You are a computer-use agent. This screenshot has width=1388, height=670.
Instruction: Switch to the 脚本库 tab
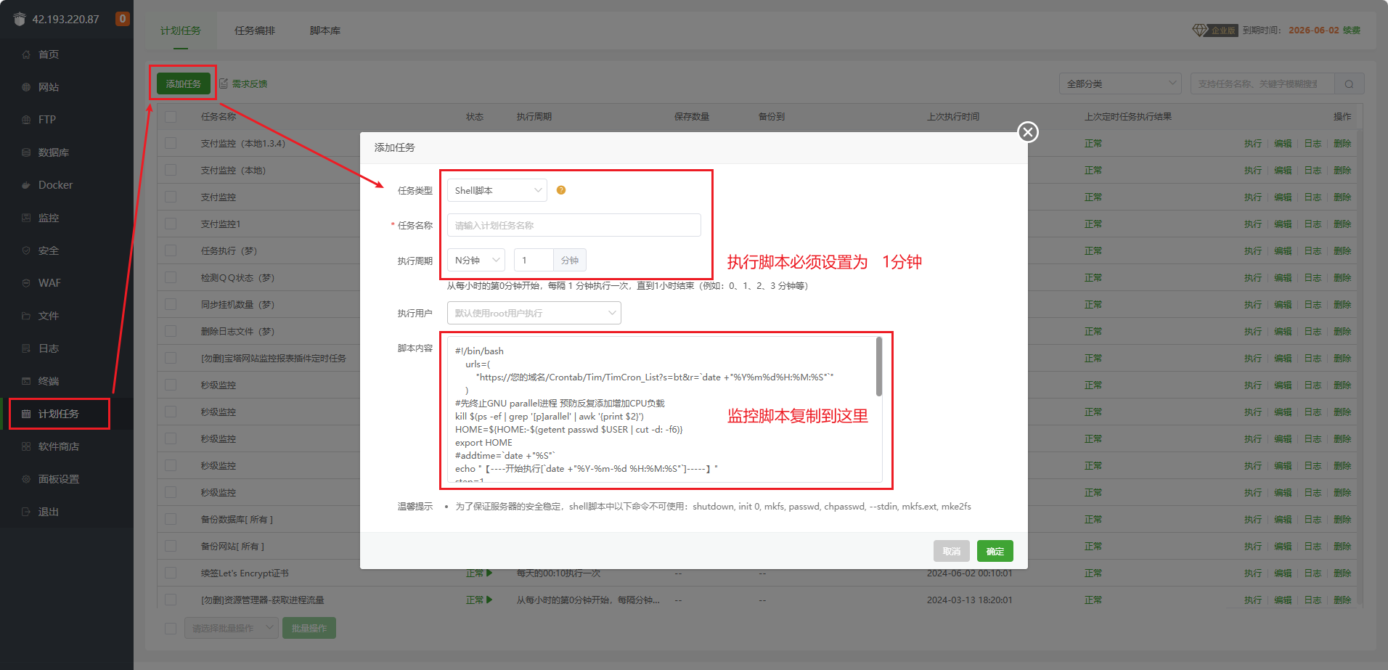click(x=325, y=30)
